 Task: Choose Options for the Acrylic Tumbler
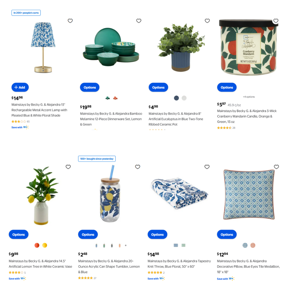click(88, 234)
